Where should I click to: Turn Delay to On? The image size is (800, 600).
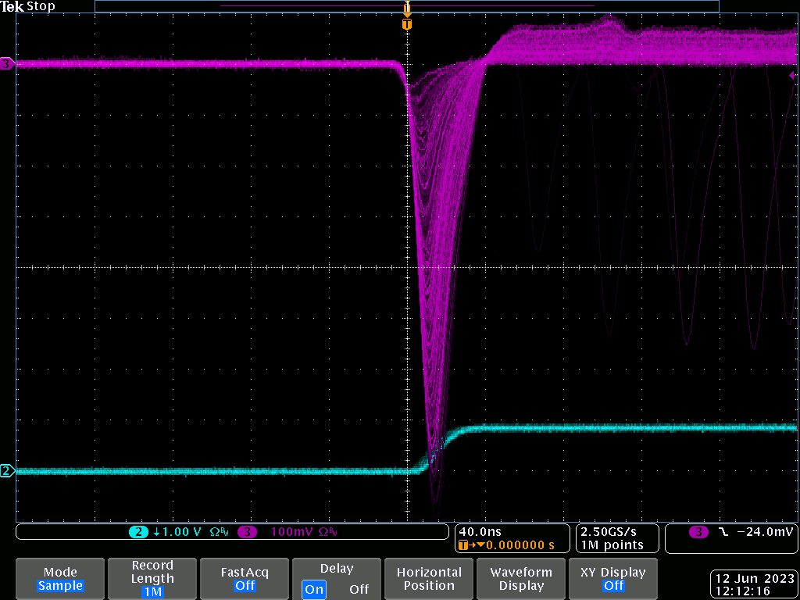coord(314,589)
